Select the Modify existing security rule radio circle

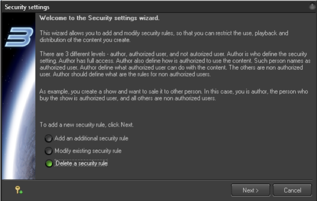click(48, 151)
